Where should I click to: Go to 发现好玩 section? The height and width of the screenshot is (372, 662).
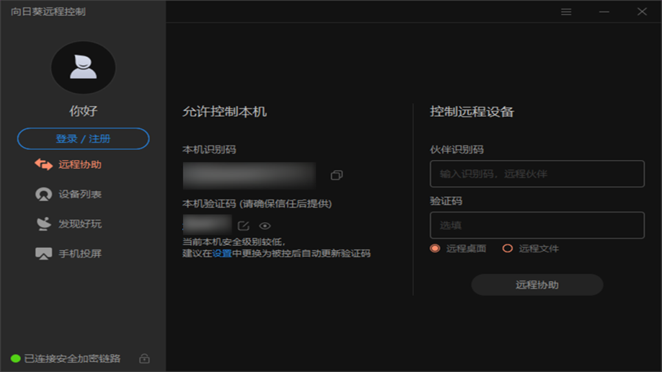tap(68, 224)
